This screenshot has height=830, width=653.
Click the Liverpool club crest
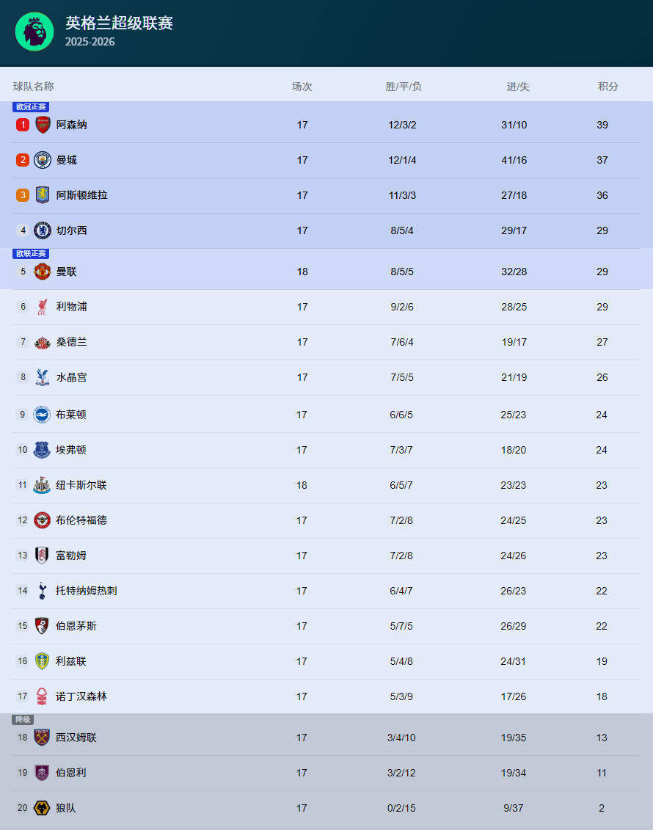point(43,307)
